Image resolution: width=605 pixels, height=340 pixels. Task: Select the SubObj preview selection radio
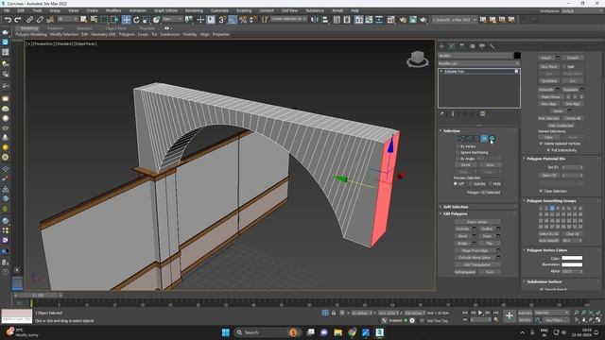tap(471, 184)
